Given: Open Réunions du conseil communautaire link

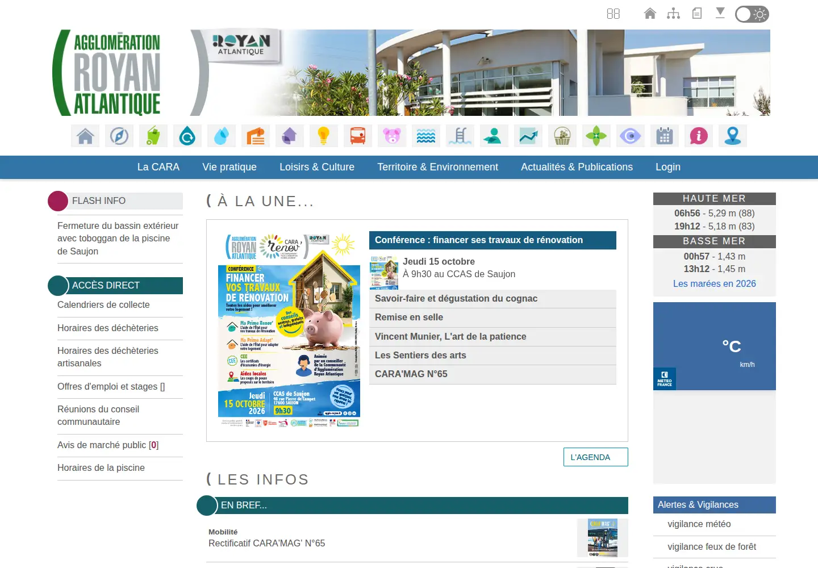Looking at the screenshot, I should point(98,416).
